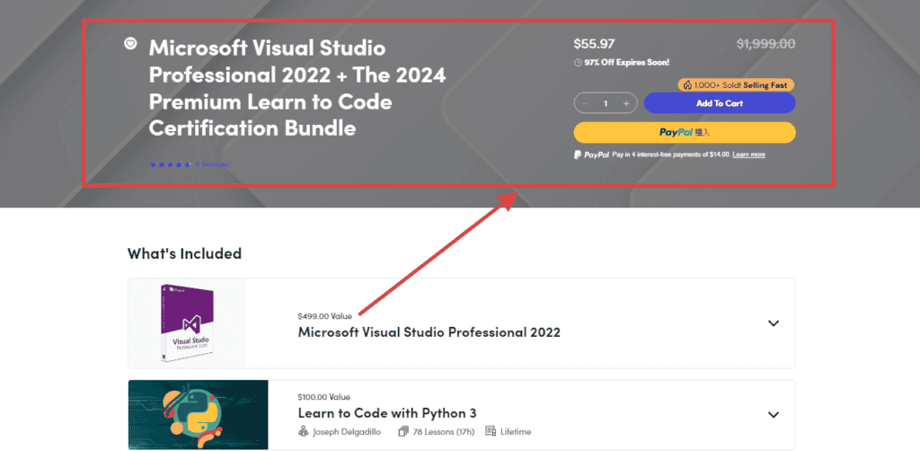Open the PayPal Learn more link

(x=748, y=155)
